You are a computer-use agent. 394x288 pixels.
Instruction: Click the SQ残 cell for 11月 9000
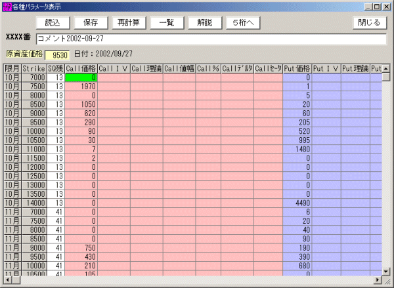[56, 248]
